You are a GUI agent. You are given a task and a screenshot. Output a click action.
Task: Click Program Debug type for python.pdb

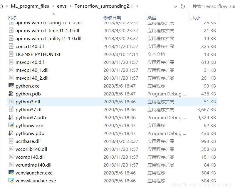point(167,94)
